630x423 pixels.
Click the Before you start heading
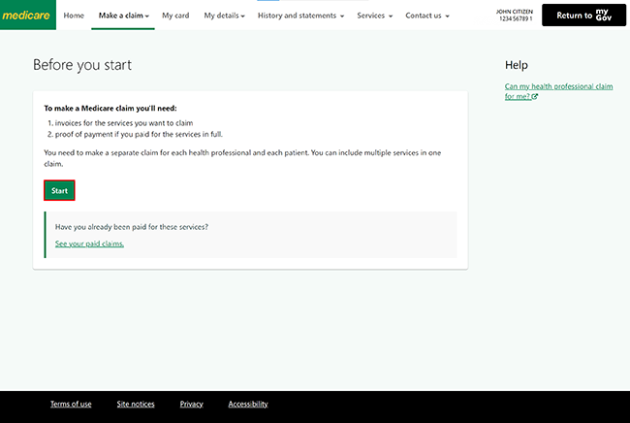[x=82, y=65]
